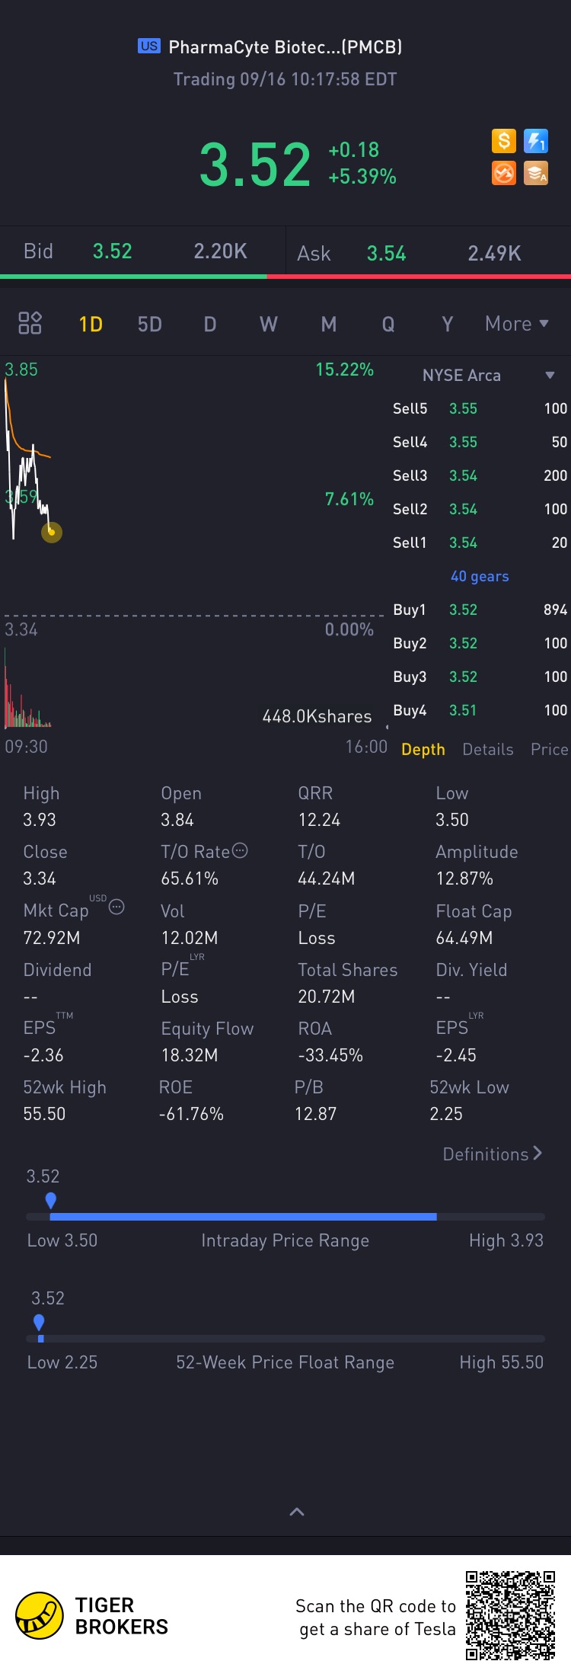
Task: Switch to the W weekly chart tab
Action: pyautogui.click(x=269, y=325)
